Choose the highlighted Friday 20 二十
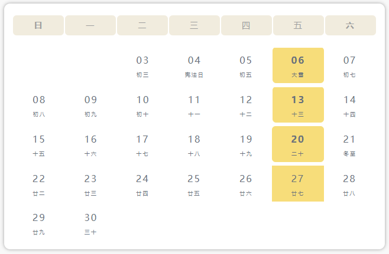The image size is (389, 254). [298, 144]
